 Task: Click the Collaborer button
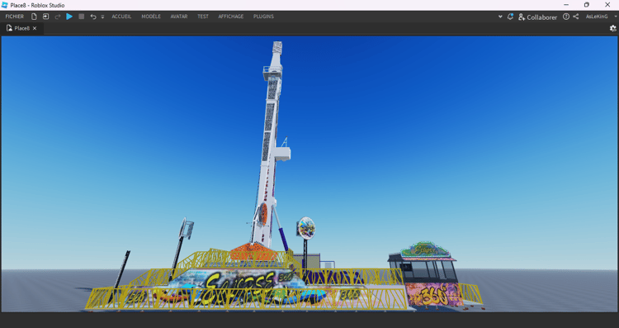(537, 17)
